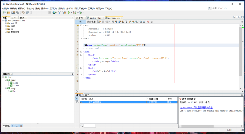Click the Debug Project toolbar icon
The height and width of the screenshot is (134, 245).
click(74, 13)
